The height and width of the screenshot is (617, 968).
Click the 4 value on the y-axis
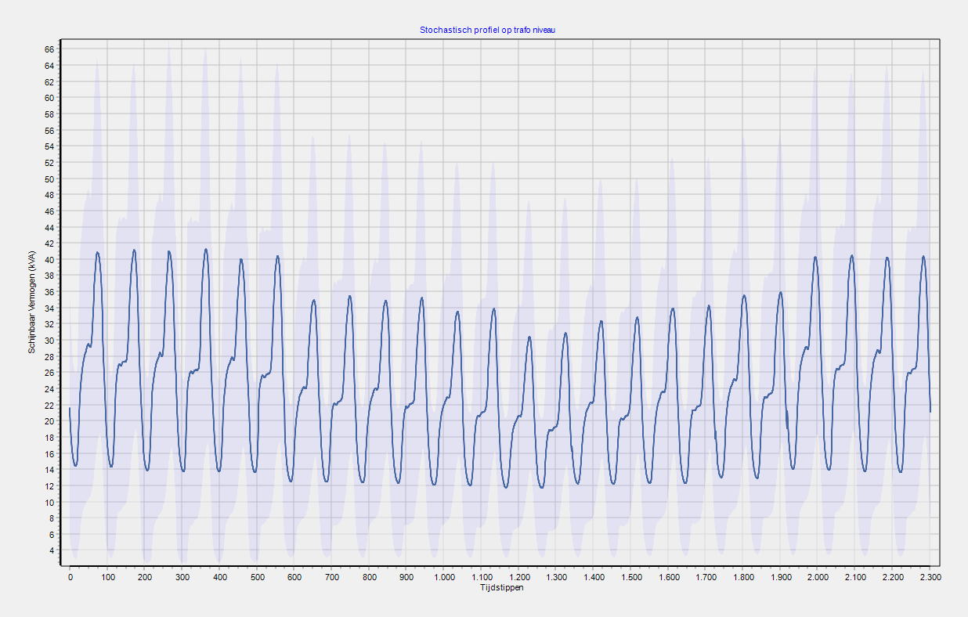pyautogui.click(x=51, y=551)
